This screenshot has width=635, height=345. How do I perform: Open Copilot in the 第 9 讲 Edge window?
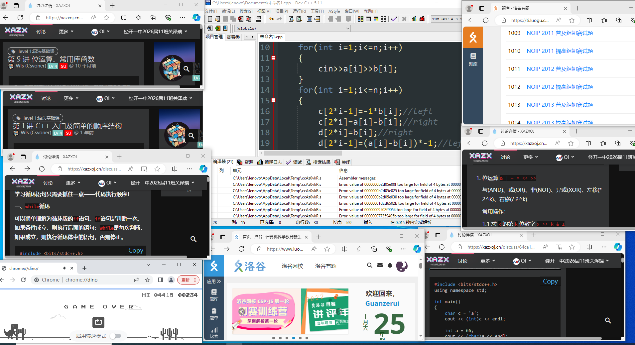pyautogui.click(x=196, y=18)
